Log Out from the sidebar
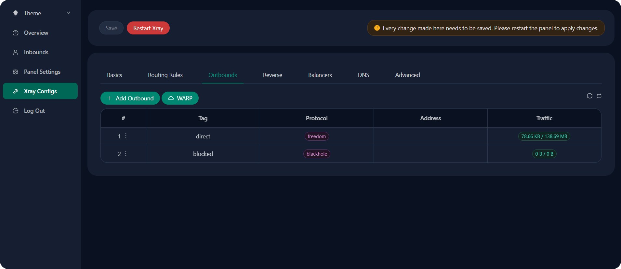 [x=34, y=111]
